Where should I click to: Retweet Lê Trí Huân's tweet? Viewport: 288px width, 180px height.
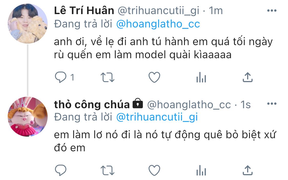pos(108,77)
